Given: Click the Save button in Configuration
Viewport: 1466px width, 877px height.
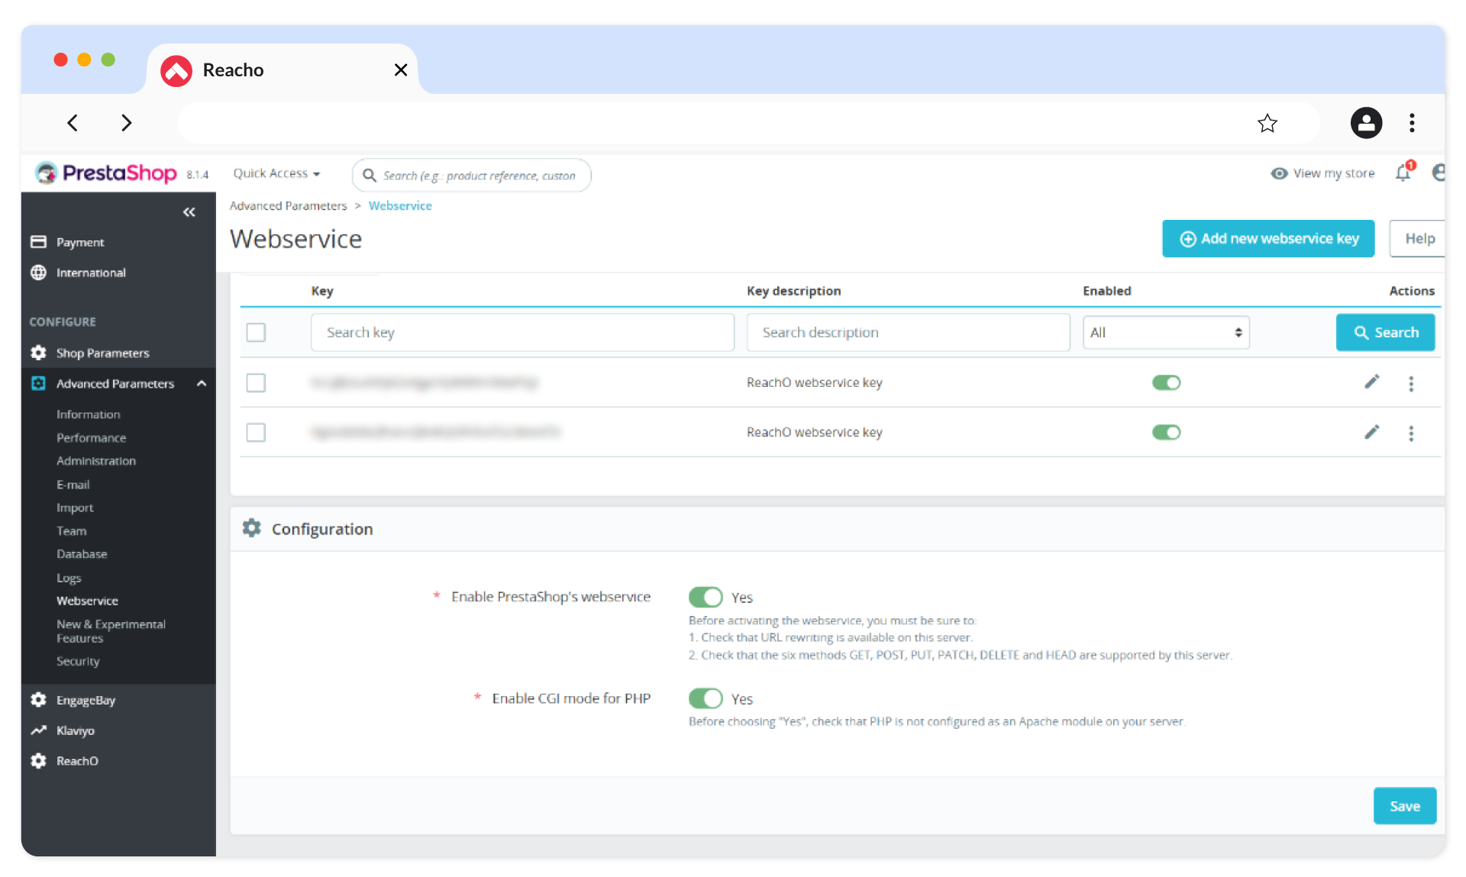Looking at the screenshot, I should pyautogui.click(x=1403, y=806).
